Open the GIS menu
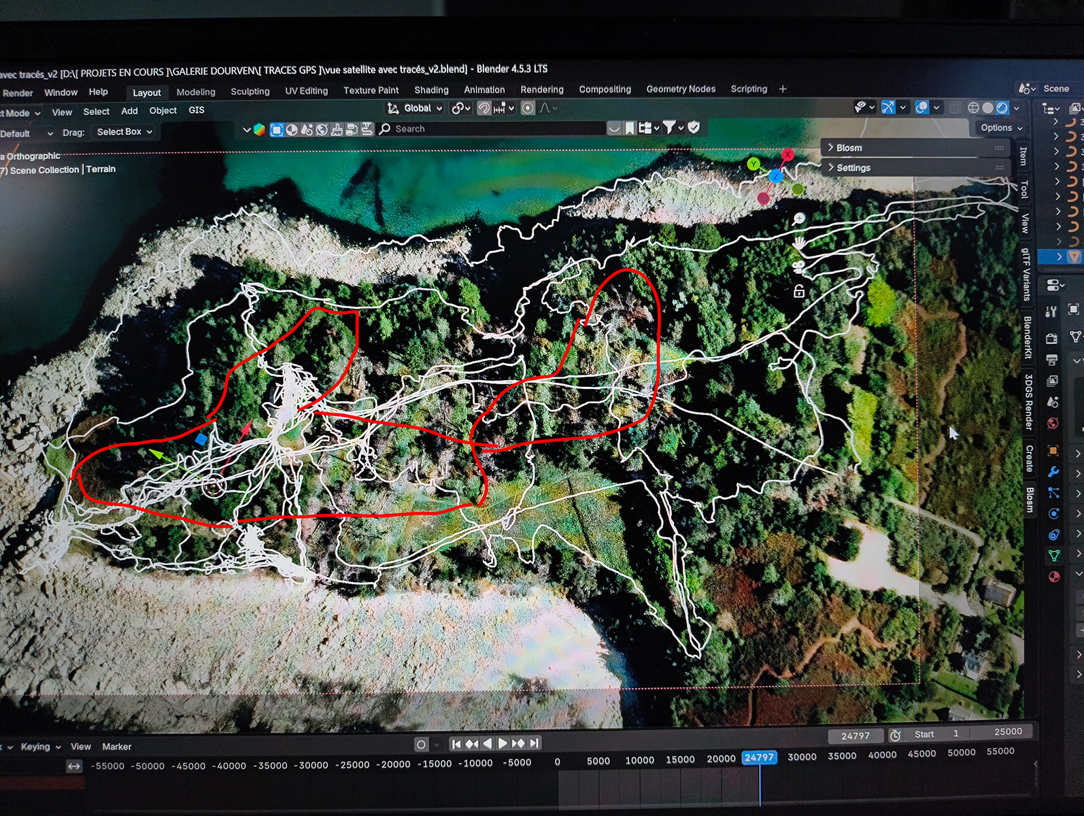The image size is (1084, 816). (197, 110)
